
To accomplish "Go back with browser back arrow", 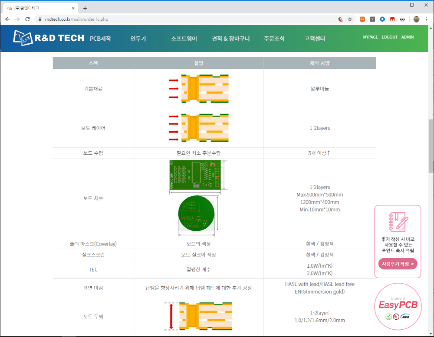I will coord(7,19).
